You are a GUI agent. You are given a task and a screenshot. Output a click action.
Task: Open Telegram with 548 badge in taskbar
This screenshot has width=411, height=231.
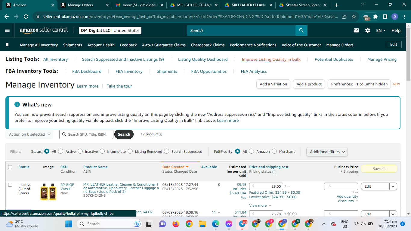pos(242,224)
